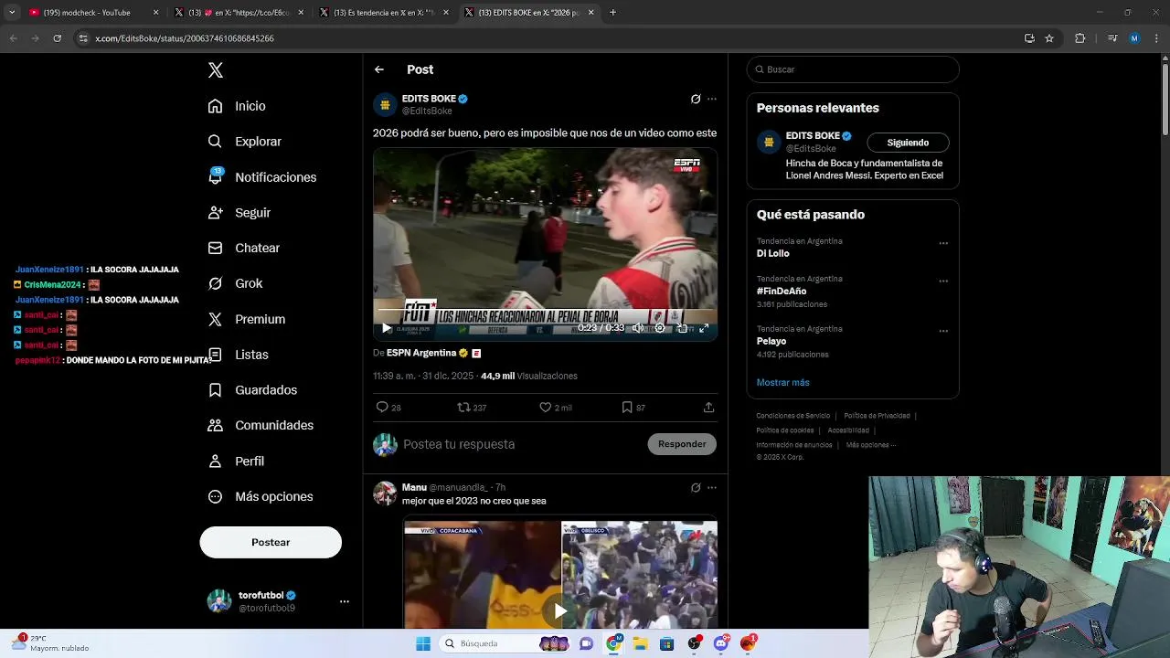
Task: Click Mostrar más under trends
Action: 783,382
